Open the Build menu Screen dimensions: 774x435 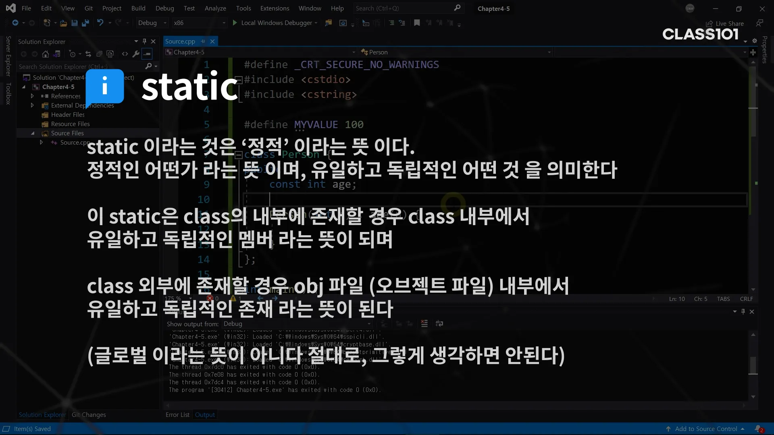[x=138, y=8]
